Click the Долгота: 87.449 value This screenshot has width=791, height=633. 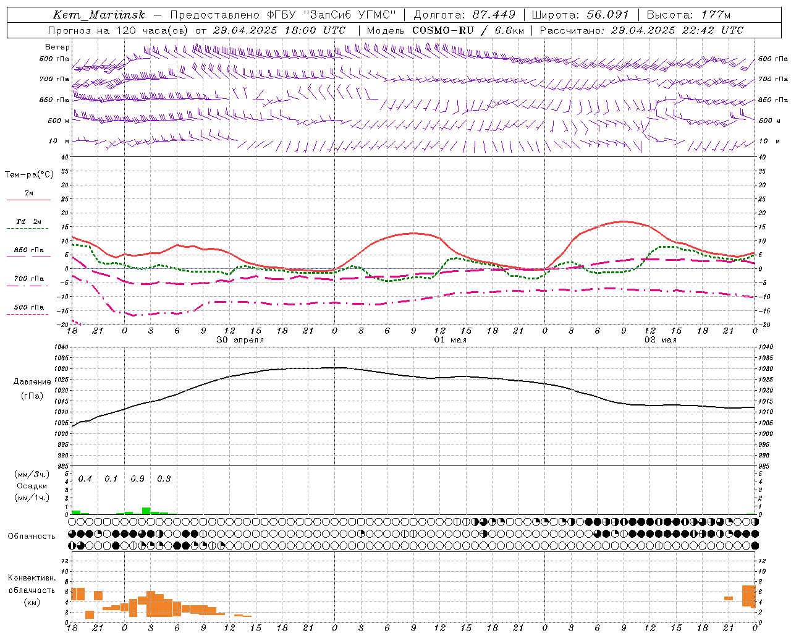(465, 15)
